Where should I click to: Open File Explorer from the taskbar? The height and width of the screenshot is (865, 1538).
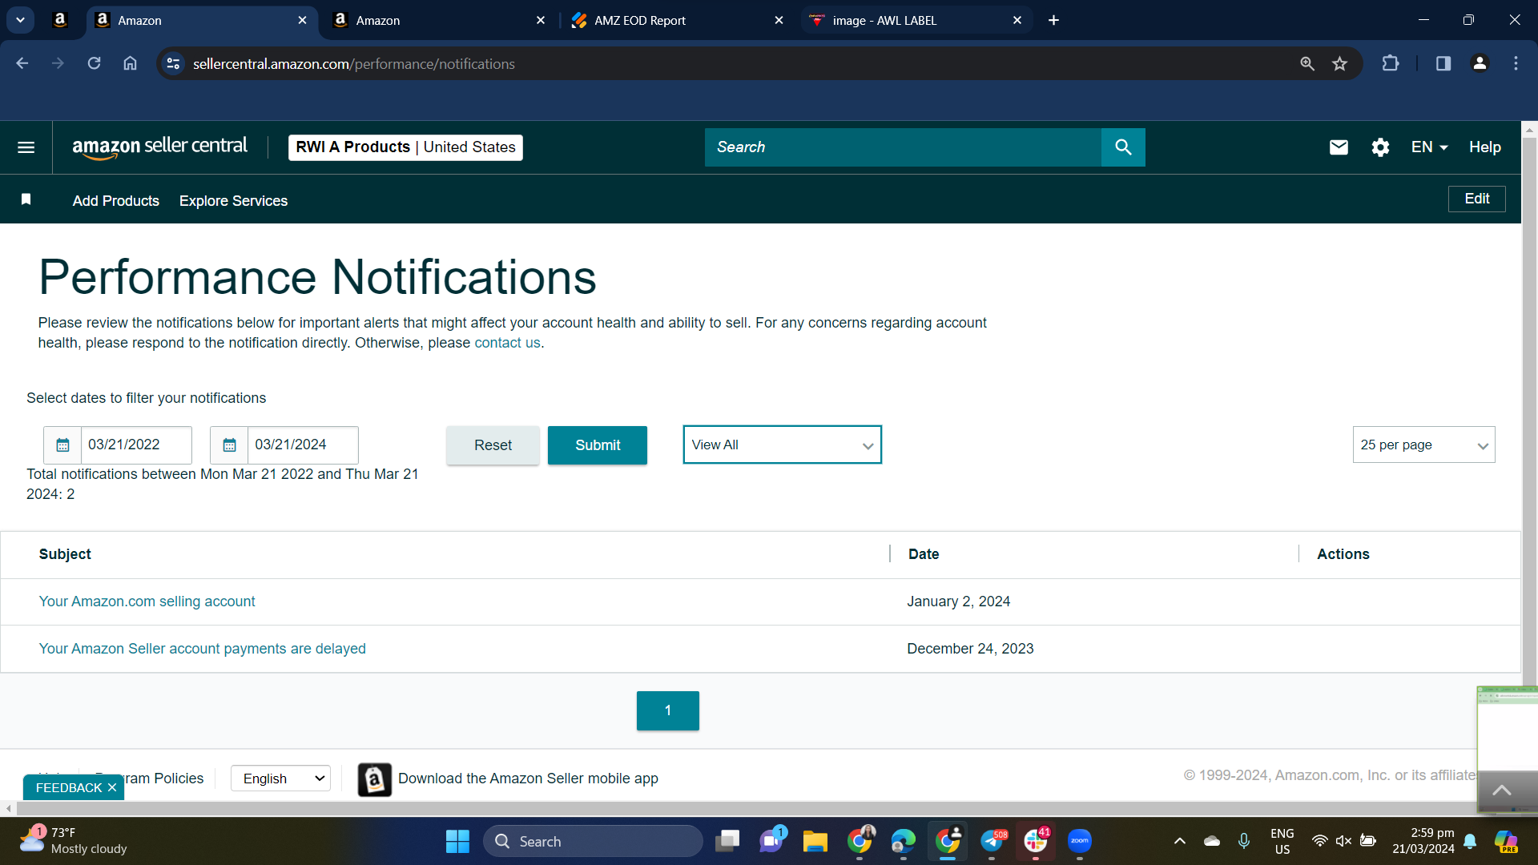click(815, 841)
